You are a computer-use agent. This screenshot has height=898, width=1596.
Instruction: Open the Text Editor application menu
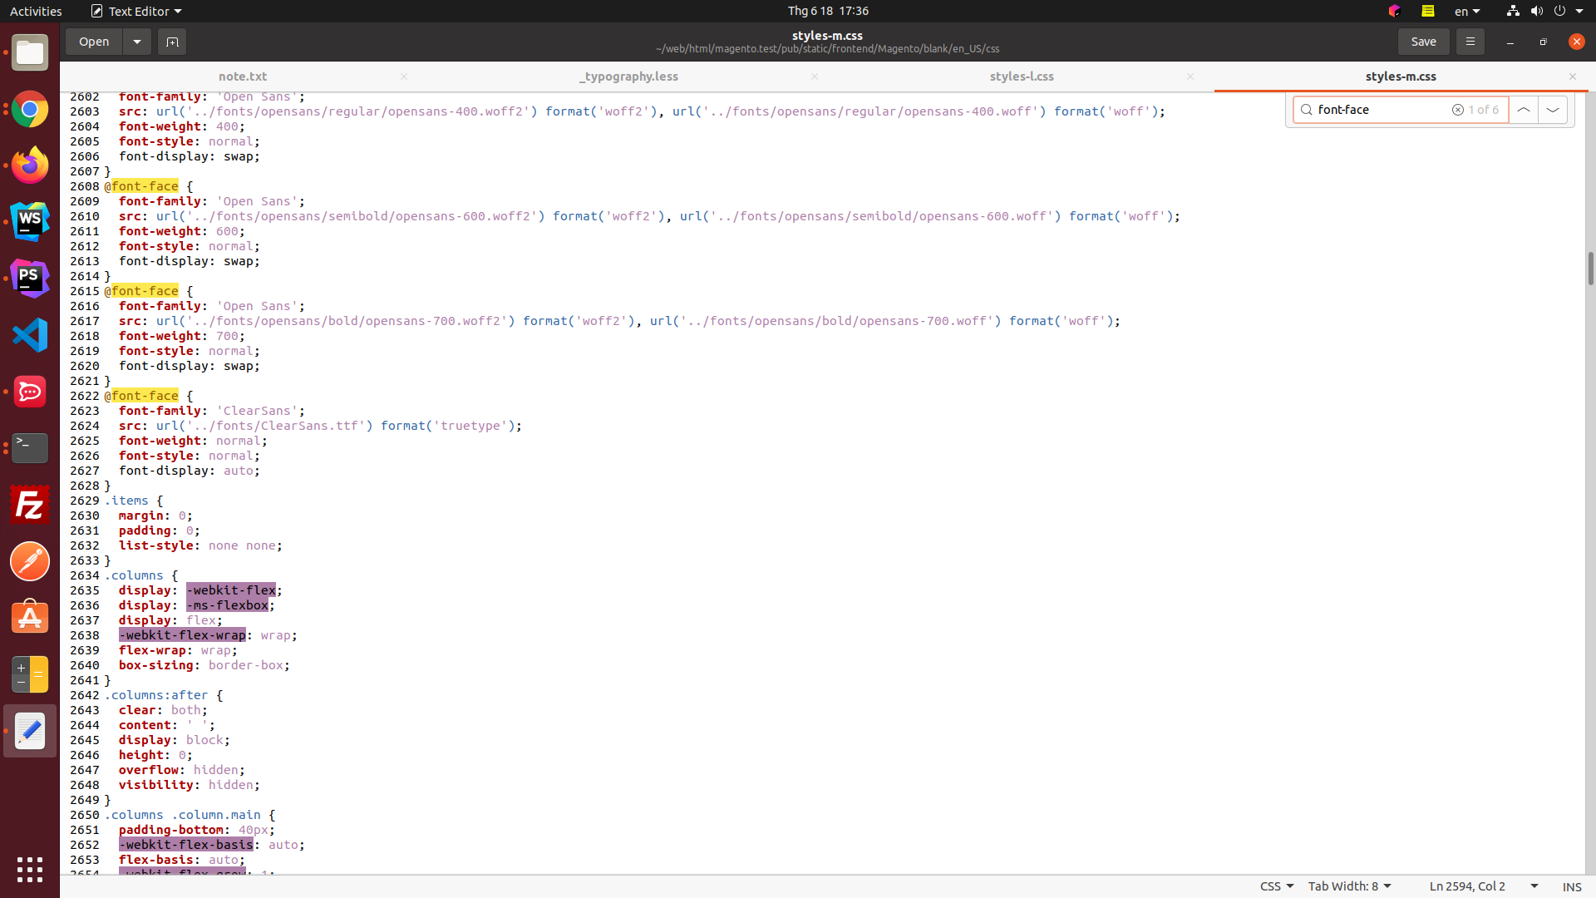click(135, 11)
